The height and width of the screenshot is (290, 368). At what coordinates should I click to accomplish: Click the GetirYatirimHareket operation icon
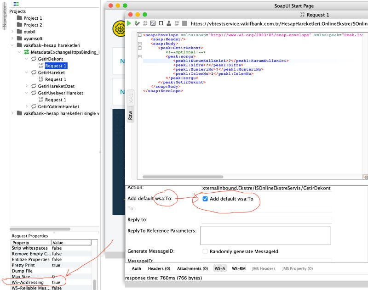click(34, 106)
